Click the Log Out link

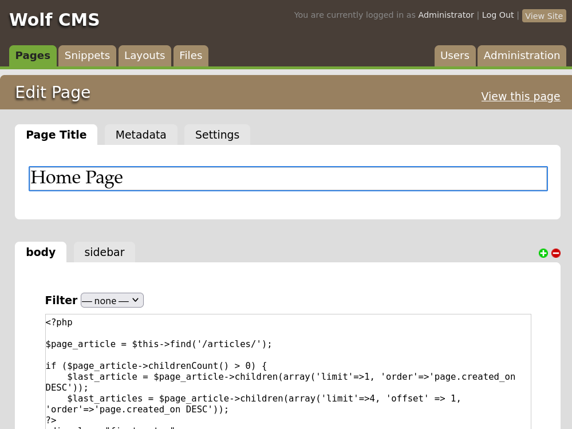click(498, 15)
